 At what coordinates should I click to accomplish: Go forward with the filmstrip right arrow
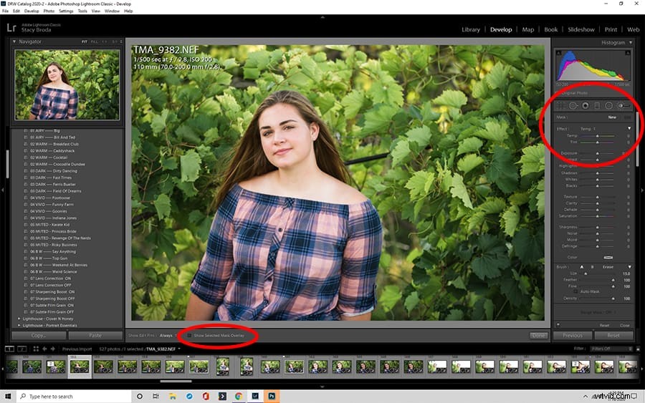[52, 349]
